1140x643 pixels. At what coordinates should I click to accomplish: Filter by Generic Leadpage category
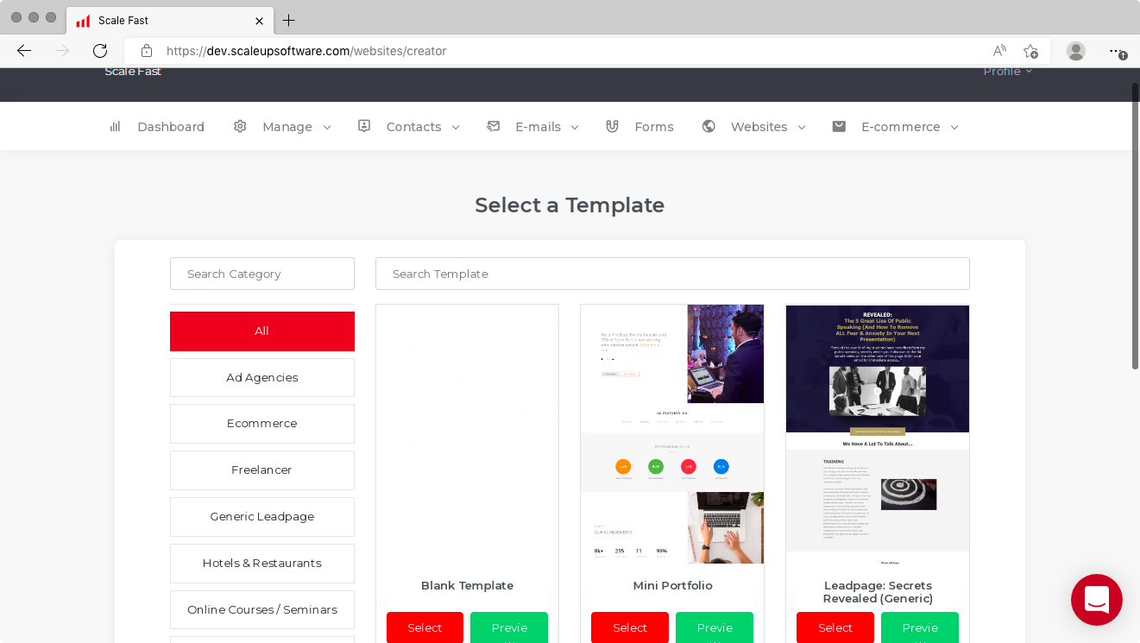point(262,517)
